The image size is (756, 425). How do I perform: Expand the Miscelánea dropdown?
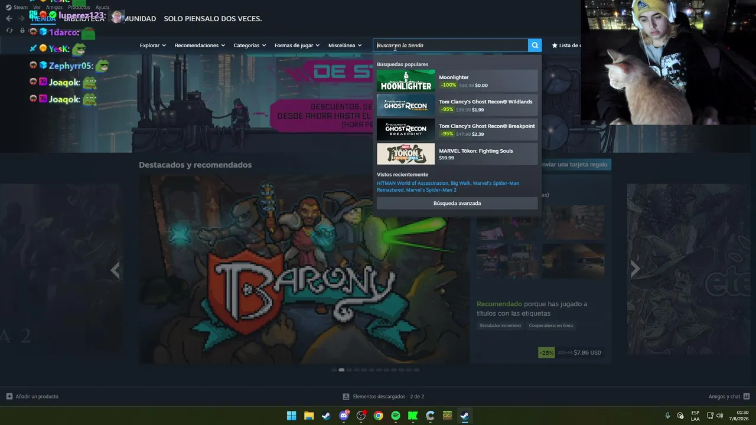tap(345, 45)
